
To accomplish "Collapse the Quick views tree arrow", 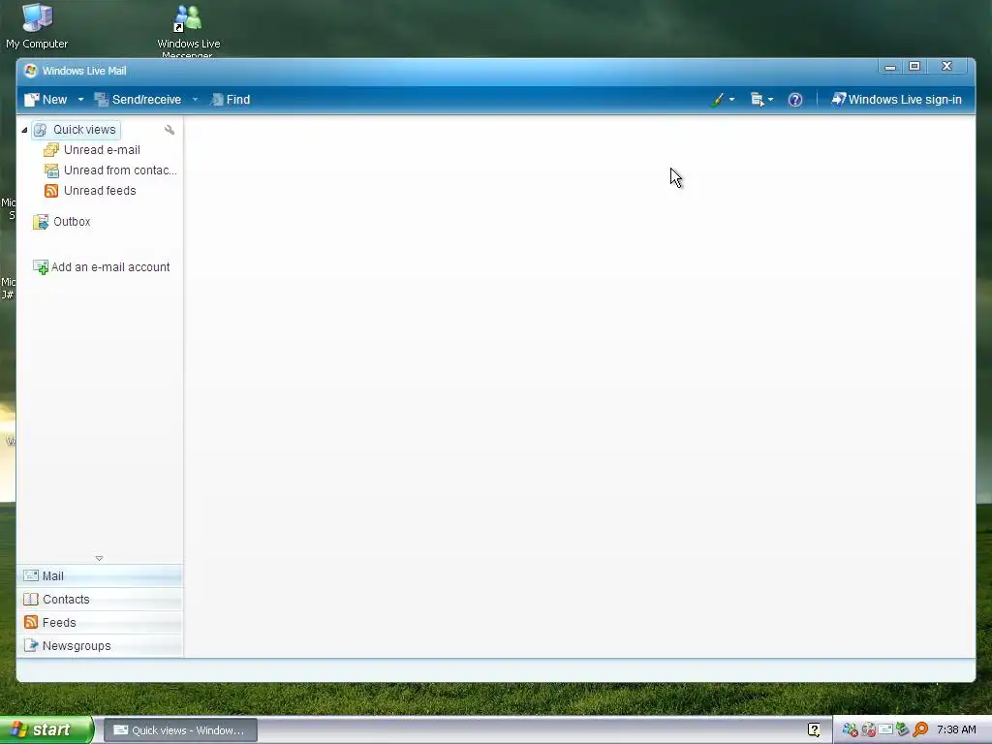I will [x=24, y=130].
